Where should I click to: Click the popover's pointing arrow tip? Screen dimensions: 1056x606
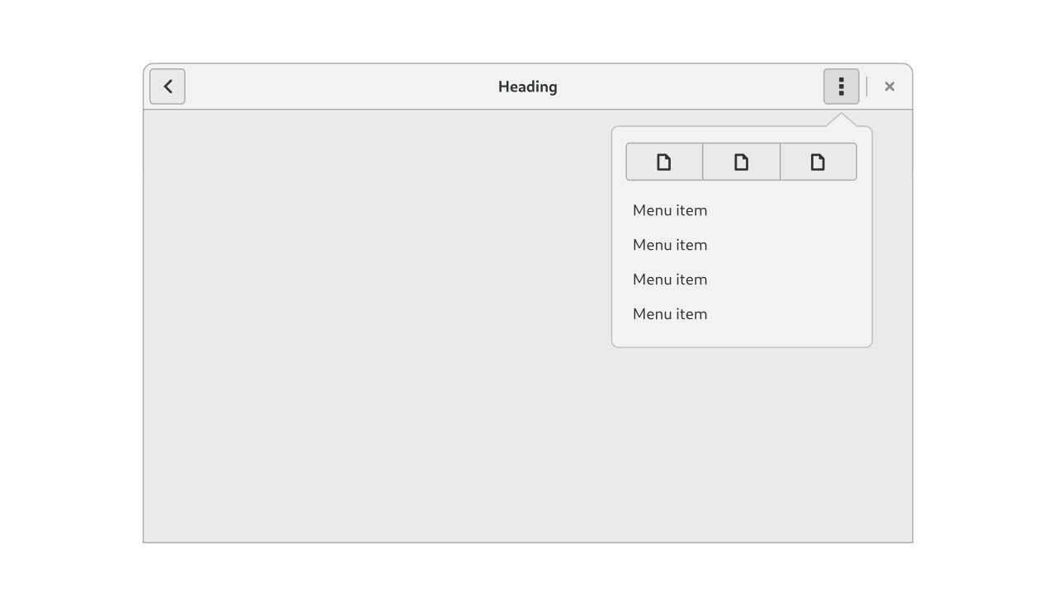pos(841,116)
